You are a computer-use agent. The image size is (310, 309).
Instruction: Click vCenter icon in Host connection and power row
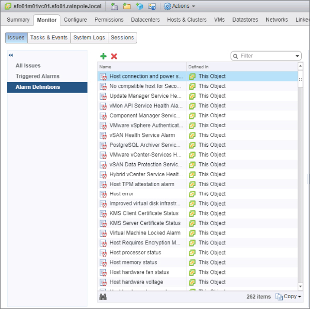click(192, 76)
